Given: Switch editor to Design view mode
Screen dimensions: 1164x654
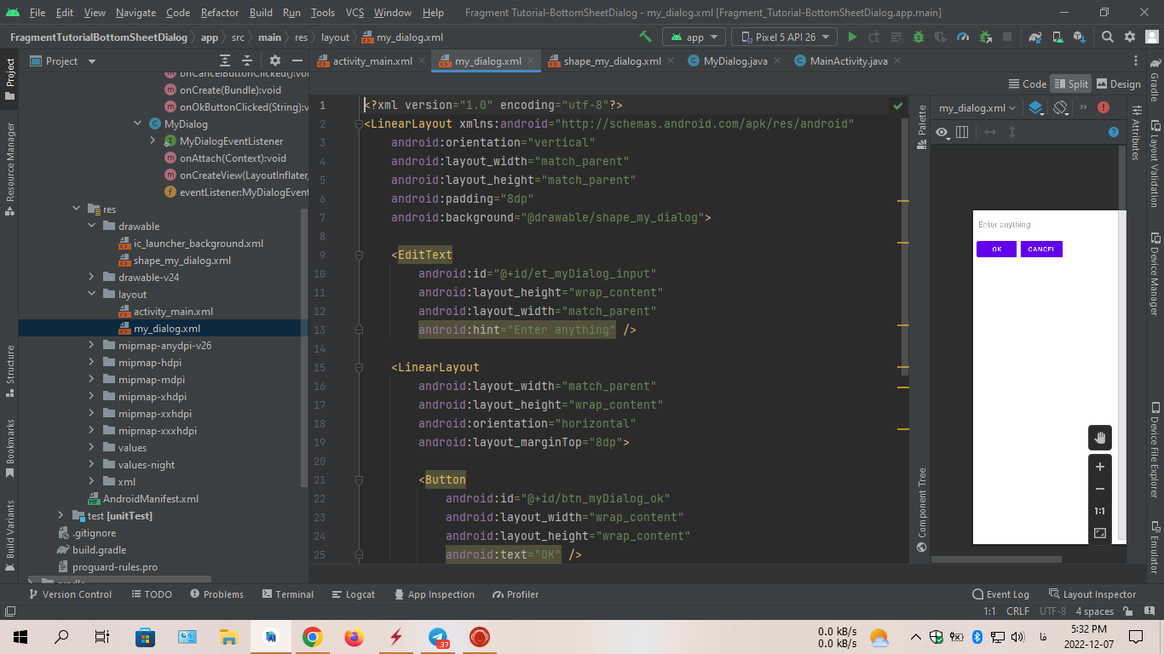Looking at the screenshot, I should tap(1118, 83).
